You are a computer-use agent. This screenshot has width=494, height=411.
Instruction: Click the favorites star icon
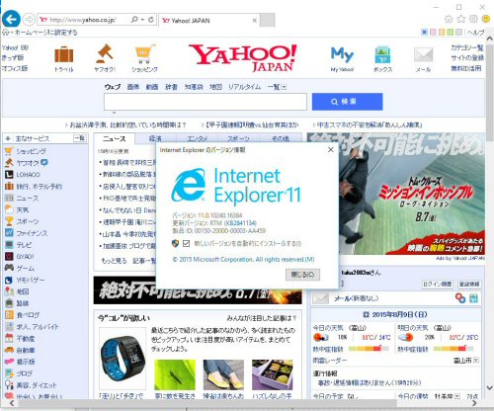(x=461, y=19)
